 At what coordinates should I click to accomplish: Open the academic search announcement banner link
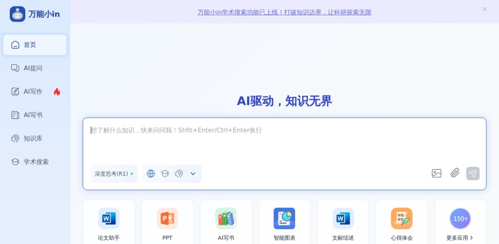coord(284,12)
